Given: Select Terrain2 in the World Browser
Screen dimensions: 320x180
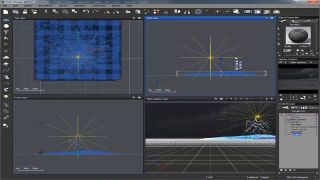Looking at the screenshot, I should (x=296, y=134).
